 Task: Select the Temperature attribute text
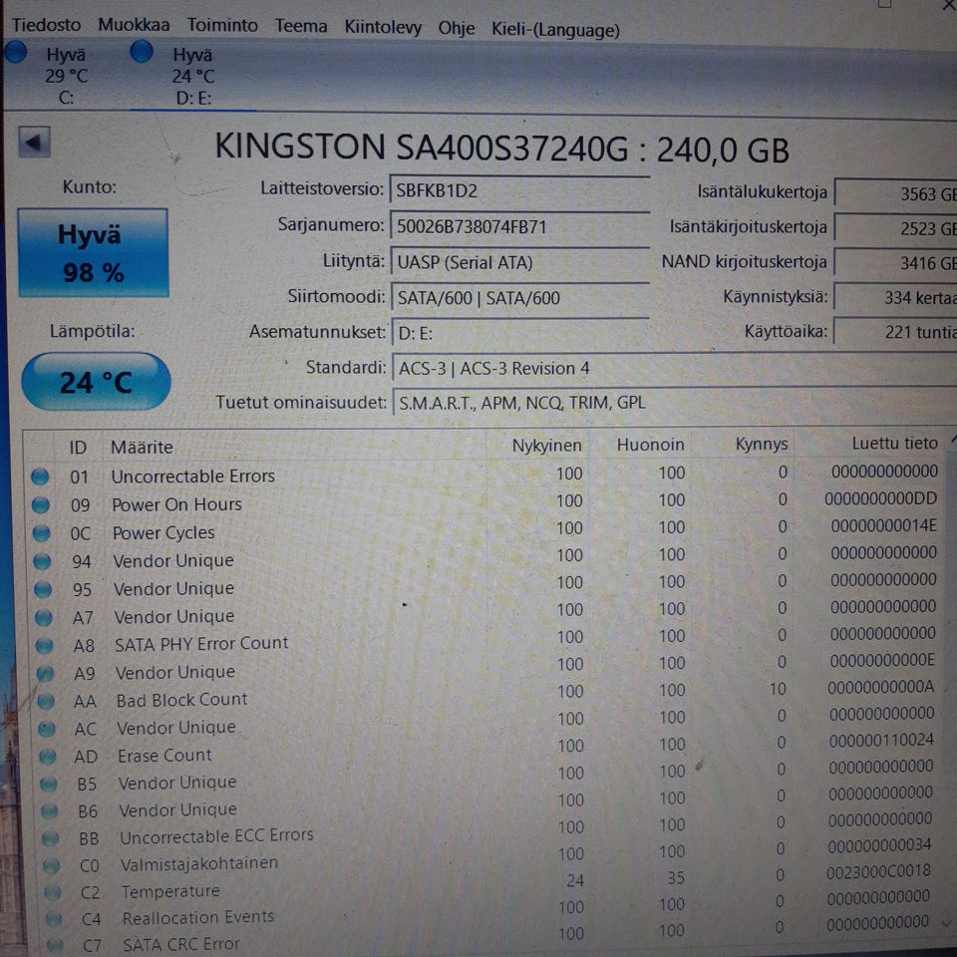[x=170, y=891]
